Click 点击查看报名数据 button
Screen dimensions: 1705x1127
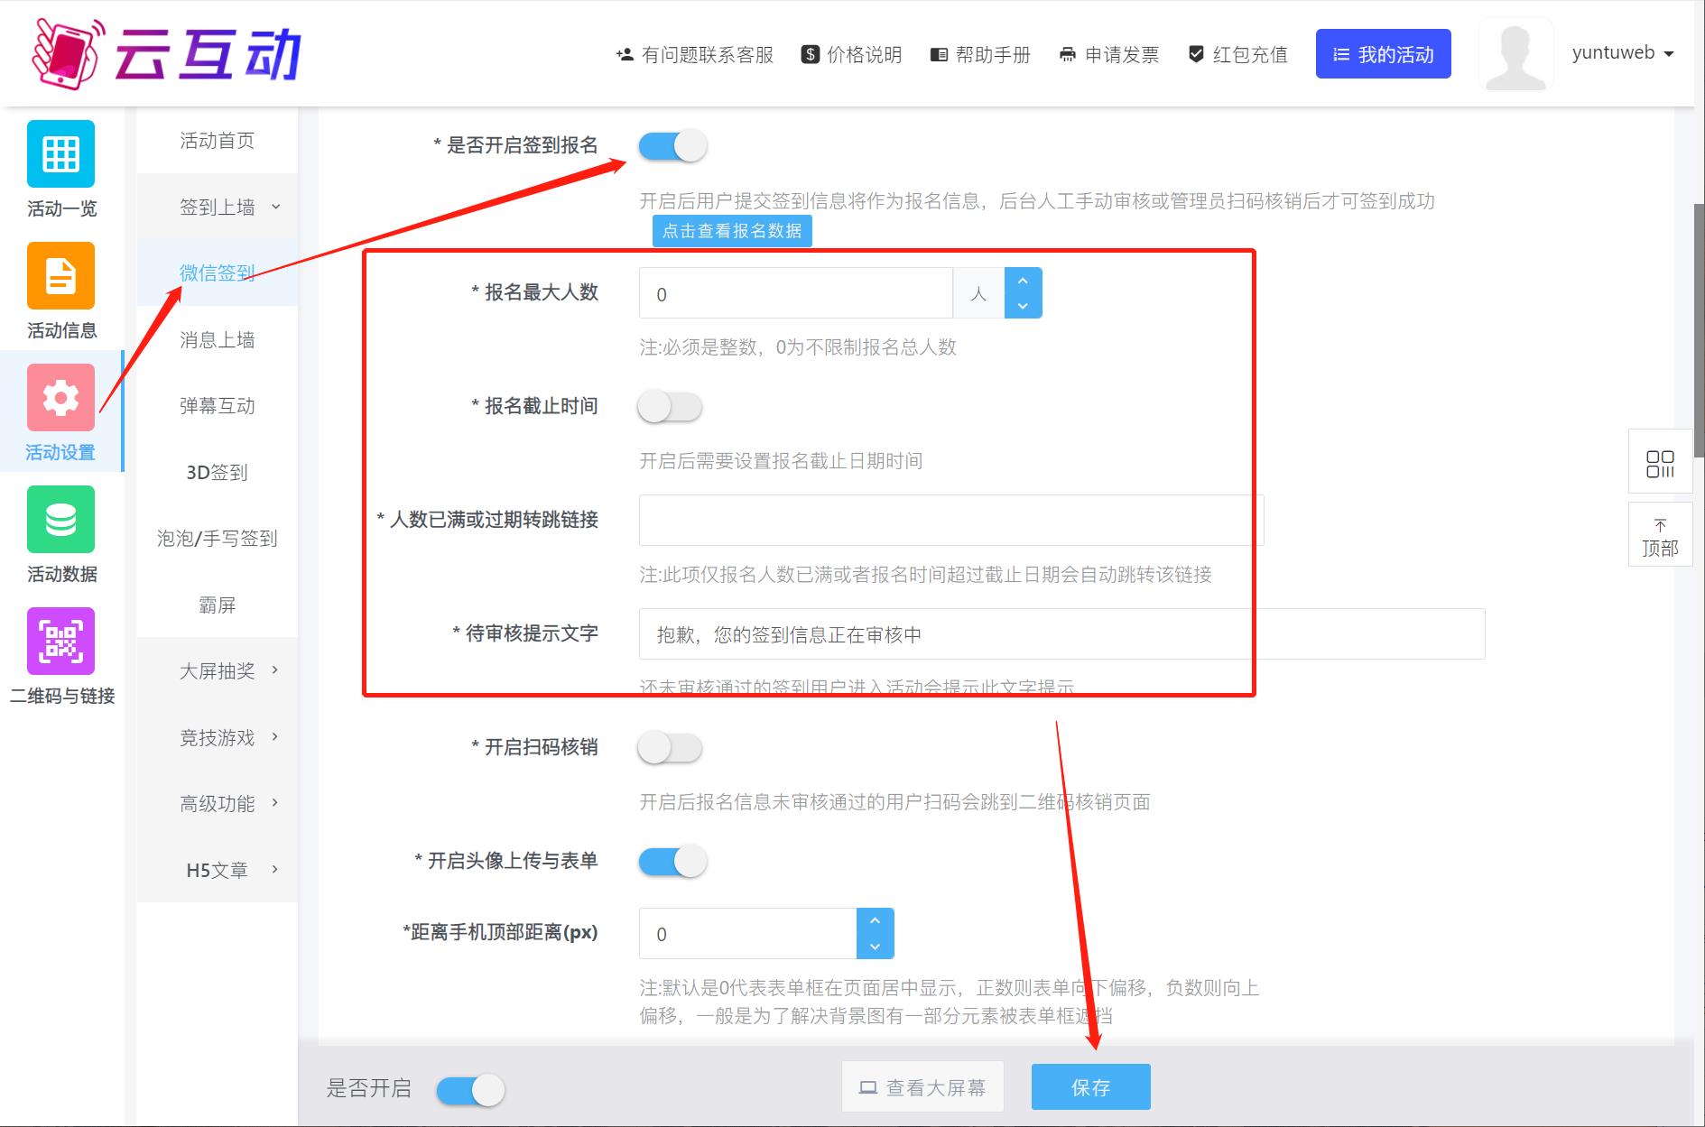tap(732, 231)
